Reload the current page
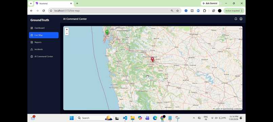Screen dimensions: 273x122 coord(44,11)
